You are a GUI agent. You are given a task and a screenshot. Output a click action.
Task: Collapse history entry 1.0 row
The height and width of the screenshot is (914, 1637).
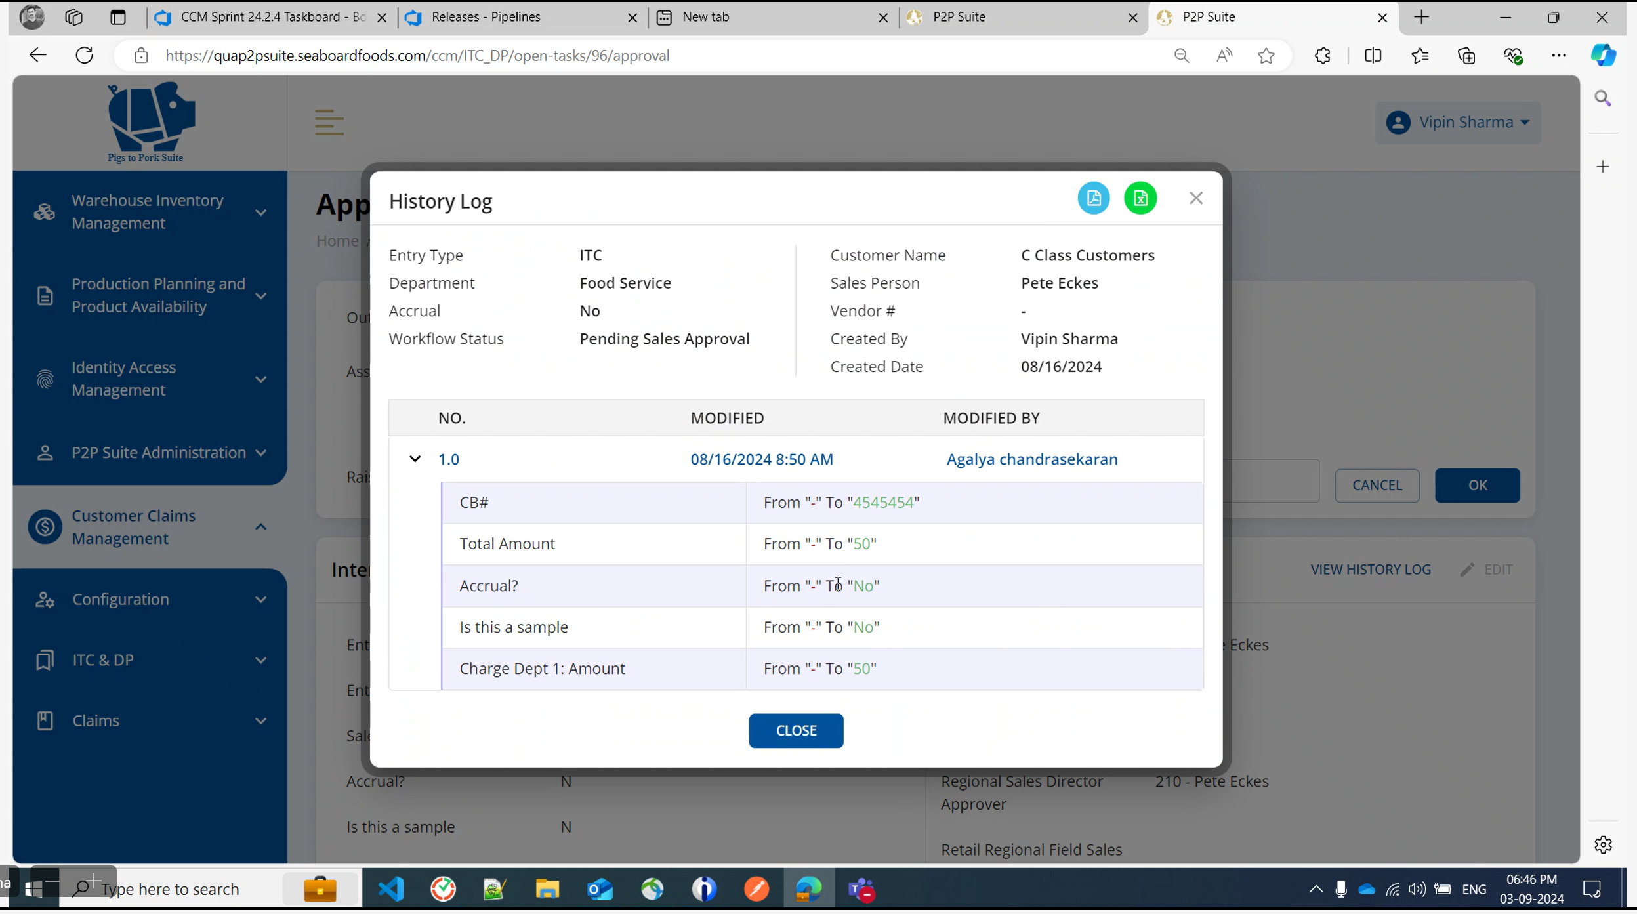coord(415,459)
